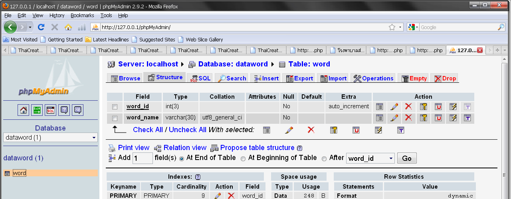
Task: Add index to word_id via lightning icon
Action: click(453, 107)
